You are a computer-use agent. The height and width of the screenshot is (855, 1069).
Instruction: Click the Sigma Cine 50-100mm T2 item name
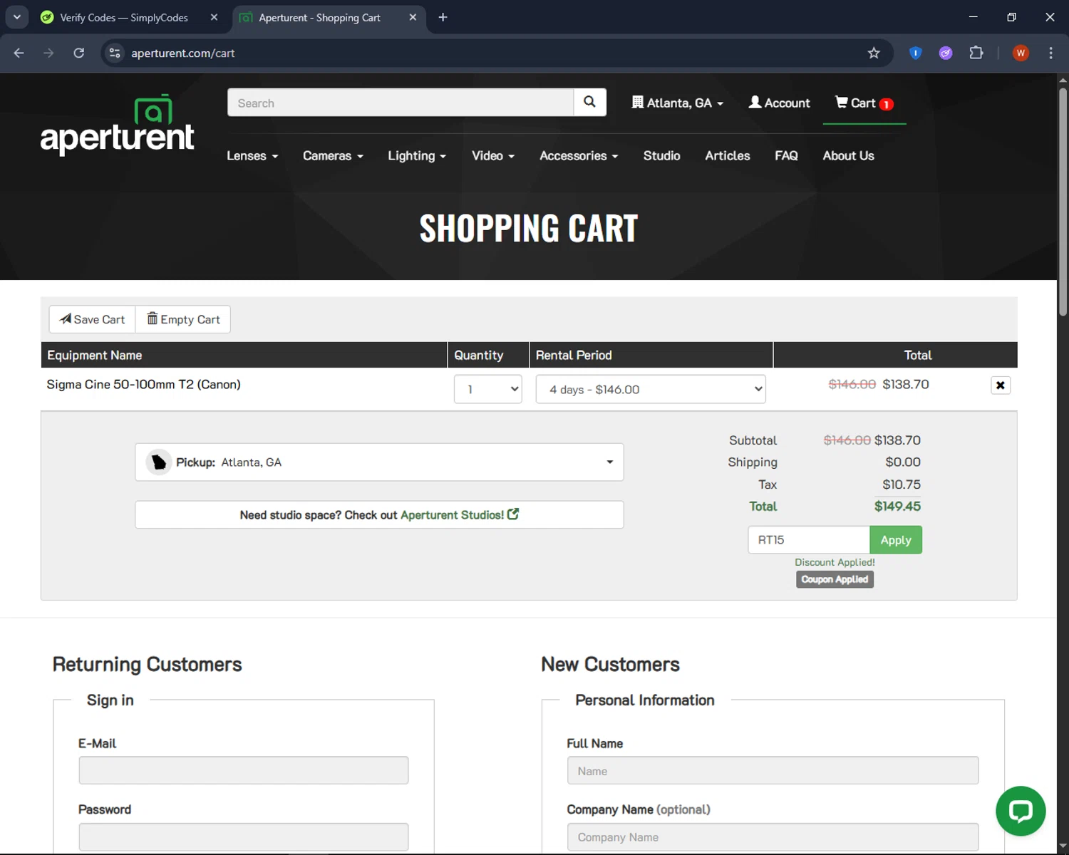[143, 385]
